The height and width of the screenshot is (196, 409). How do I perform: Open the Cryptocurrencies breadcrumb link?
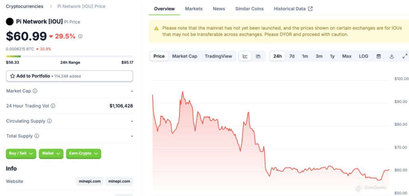point(24,6)
